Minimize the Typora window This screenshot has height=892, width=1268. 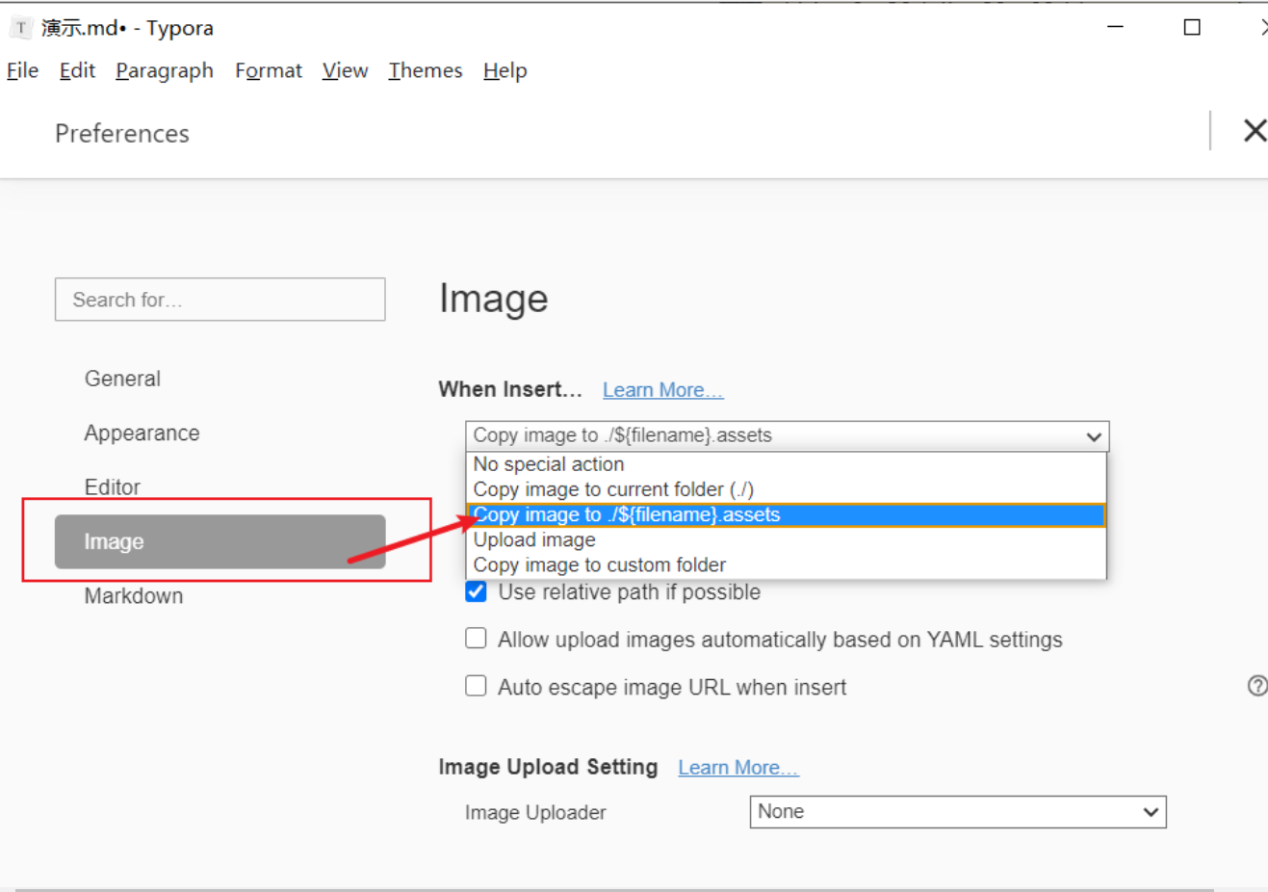(x=1116, y=28)
